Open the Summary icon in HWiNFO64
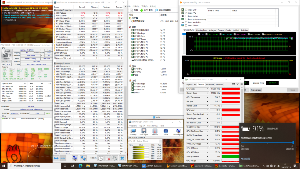300x169 pixels. tap(133, 131)
